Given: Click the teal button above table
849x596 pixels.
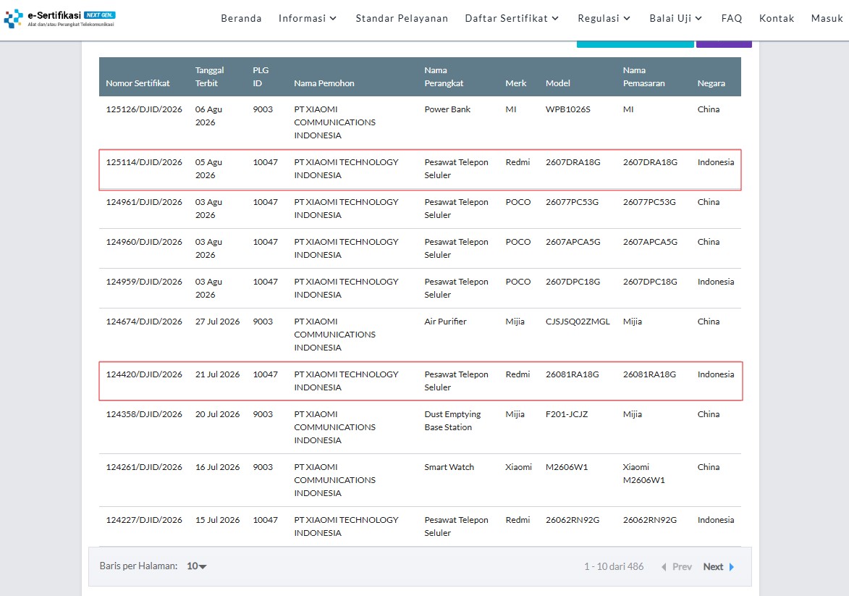Looking at the screenshot, I should [635, 44].
